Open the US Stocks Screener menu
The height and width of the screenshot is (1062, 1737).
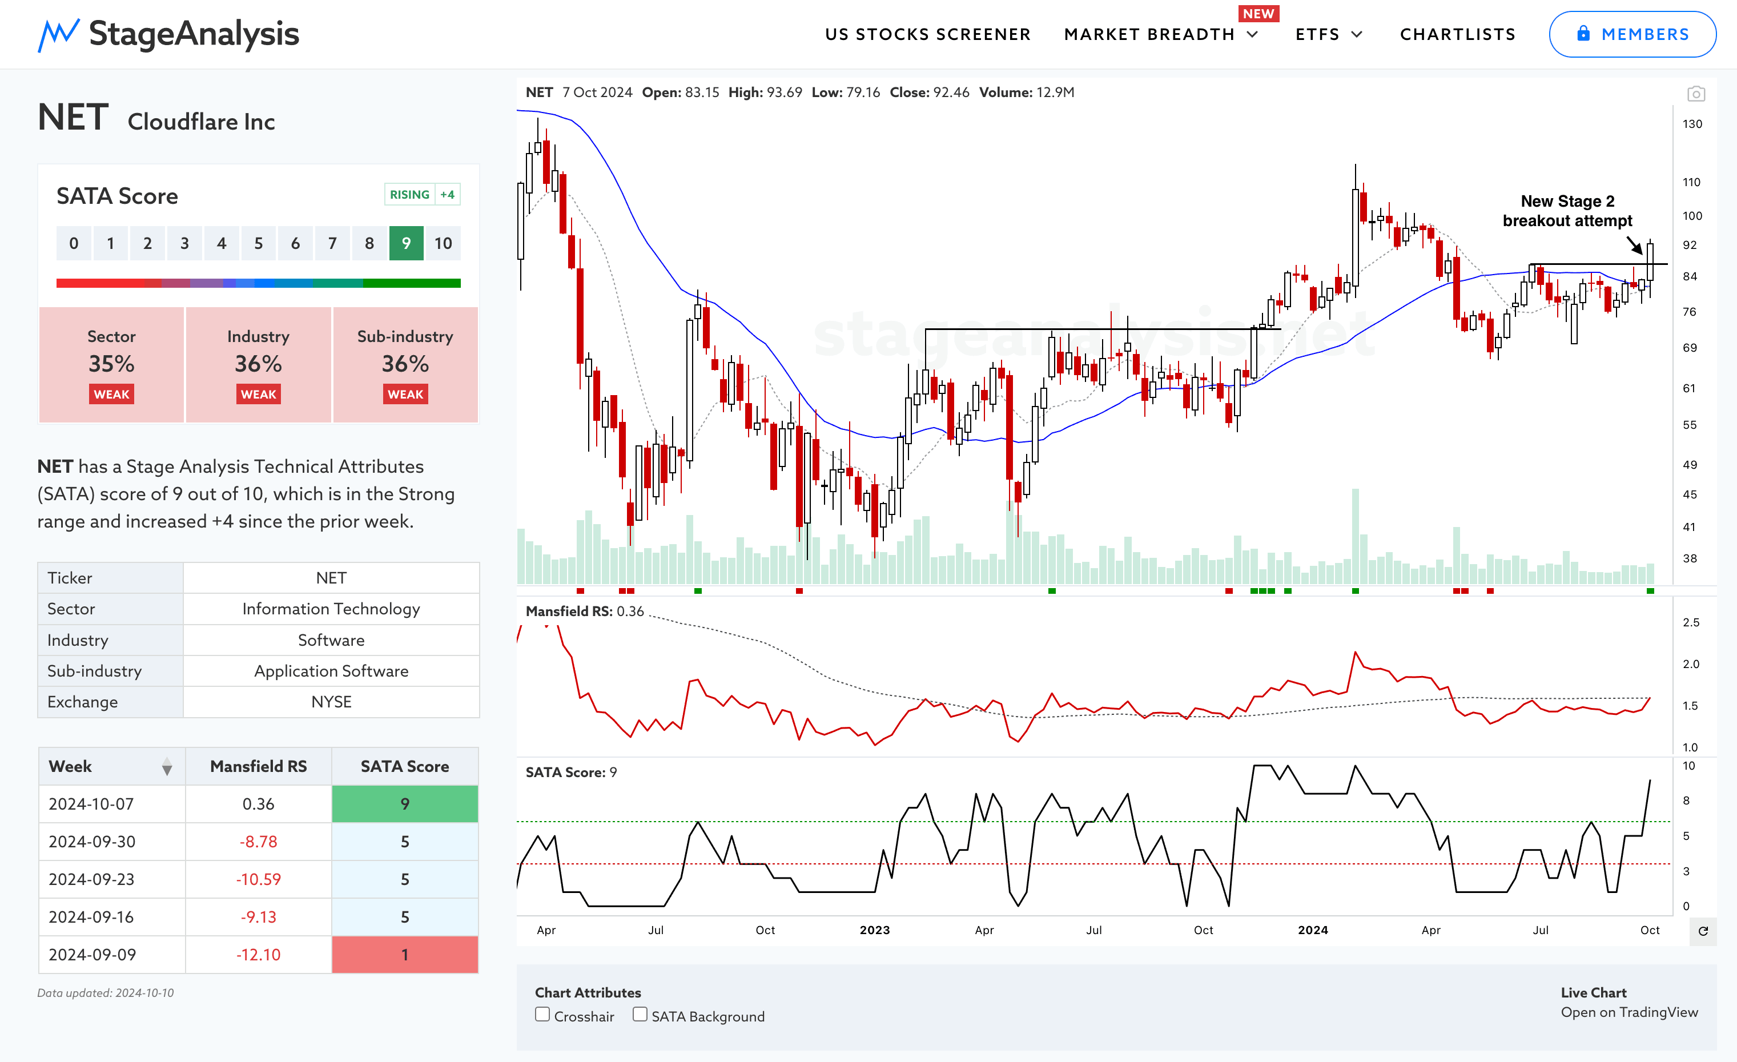pos(928,34)
